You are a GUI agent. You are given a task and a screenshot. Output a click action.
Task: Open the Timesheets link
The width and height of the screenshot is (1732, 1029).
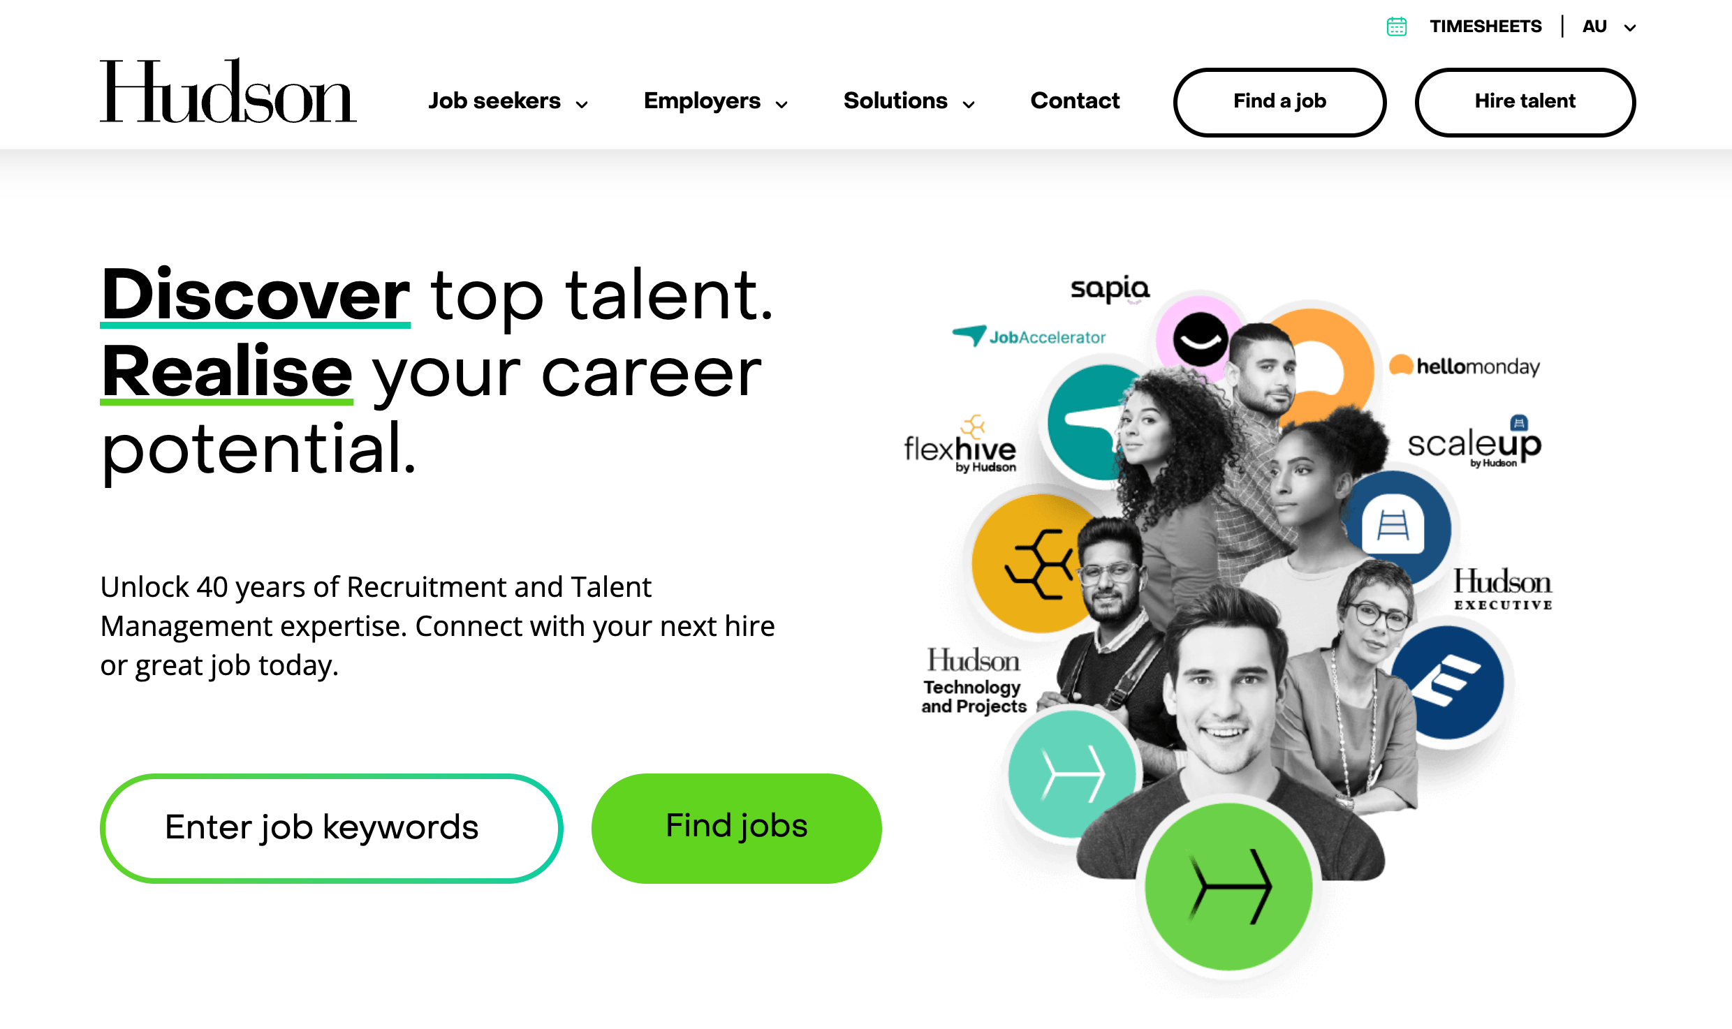[x=1485, y=27]
